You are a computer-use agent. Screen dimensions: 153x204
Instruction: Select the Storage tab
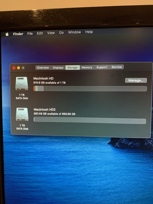tap(73, 68)
